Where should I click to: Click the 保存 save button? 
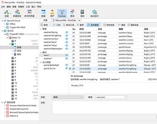[x=44, y=25]
